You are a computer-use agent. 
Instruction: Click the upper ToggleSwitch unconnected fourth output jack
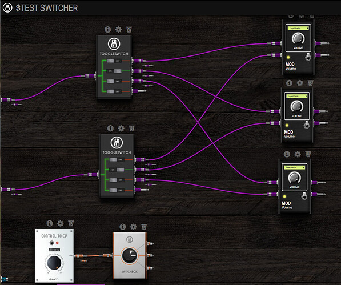click(139, 91)
